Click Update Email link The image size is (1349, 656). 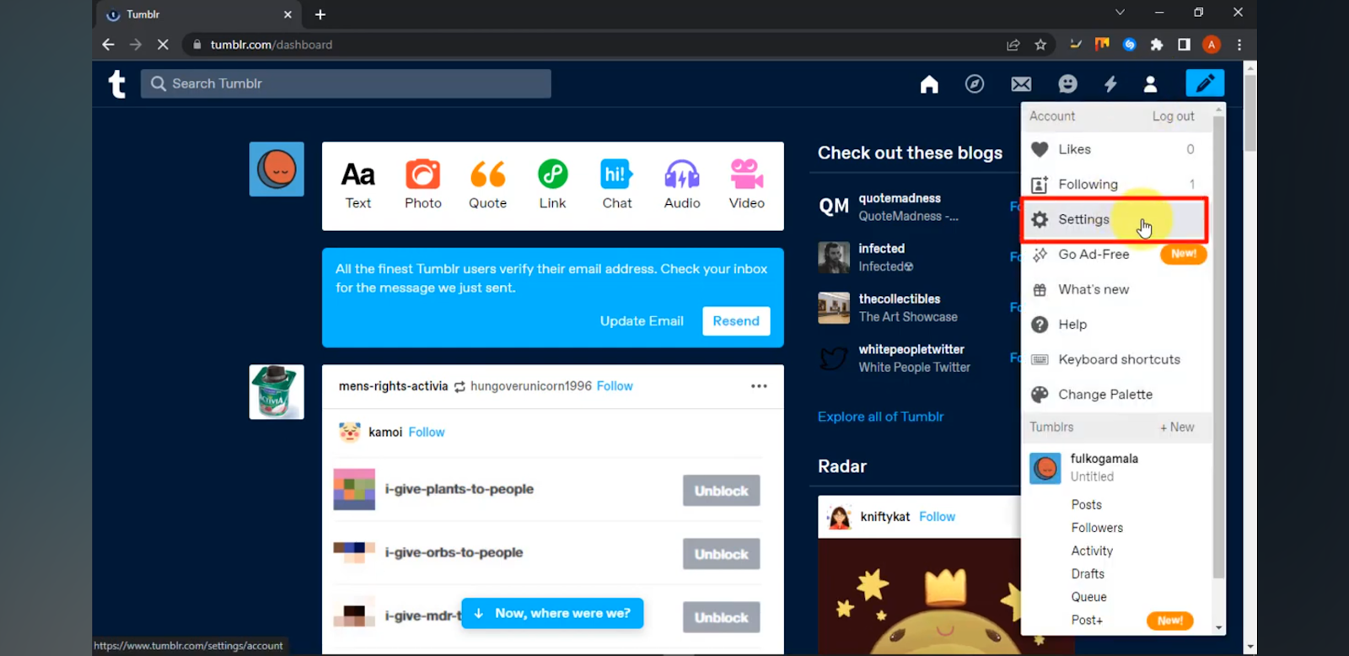point(642,321)
